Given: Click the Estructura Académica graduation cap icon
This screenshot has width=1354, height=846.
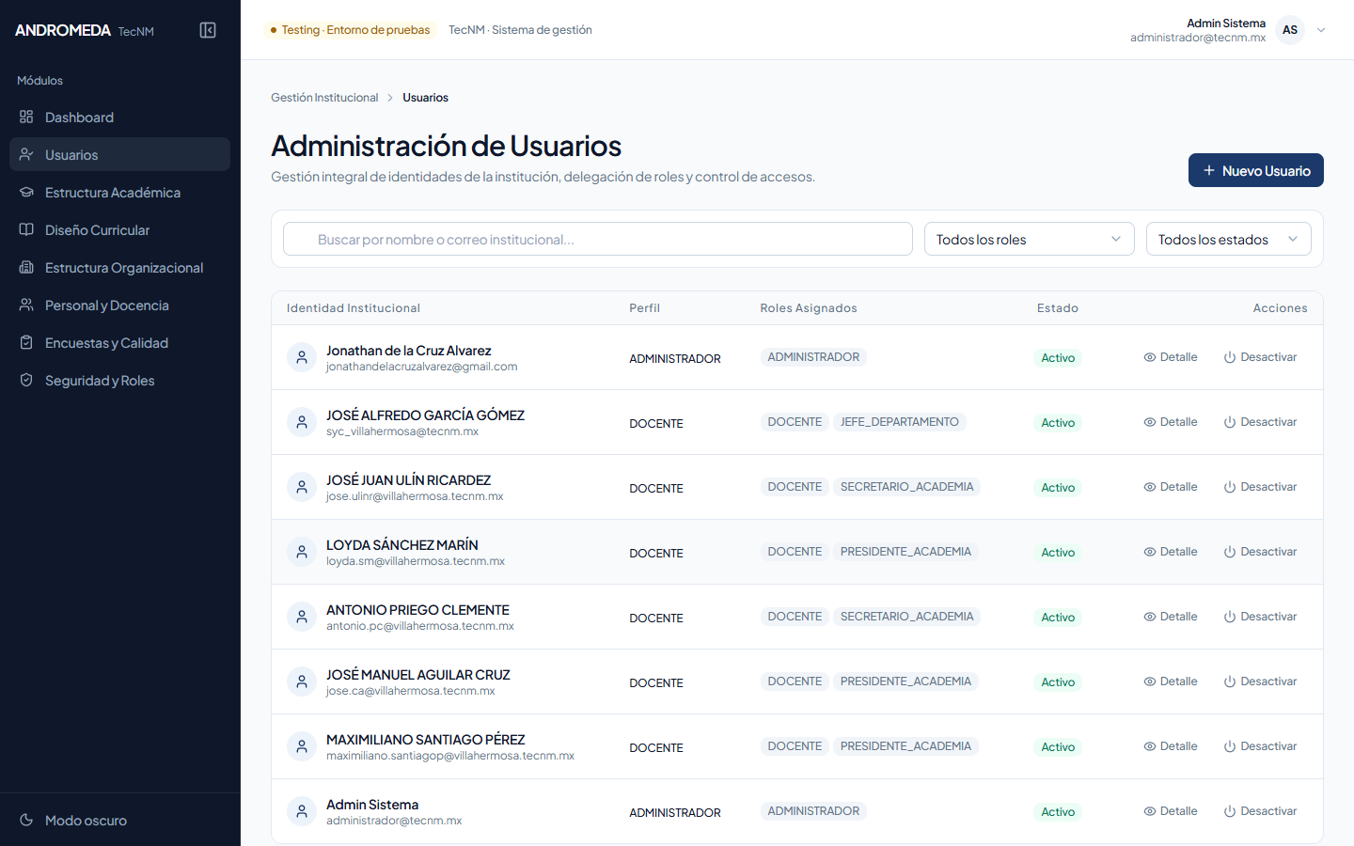Looking at the screenshot, I should coord(26,193).
